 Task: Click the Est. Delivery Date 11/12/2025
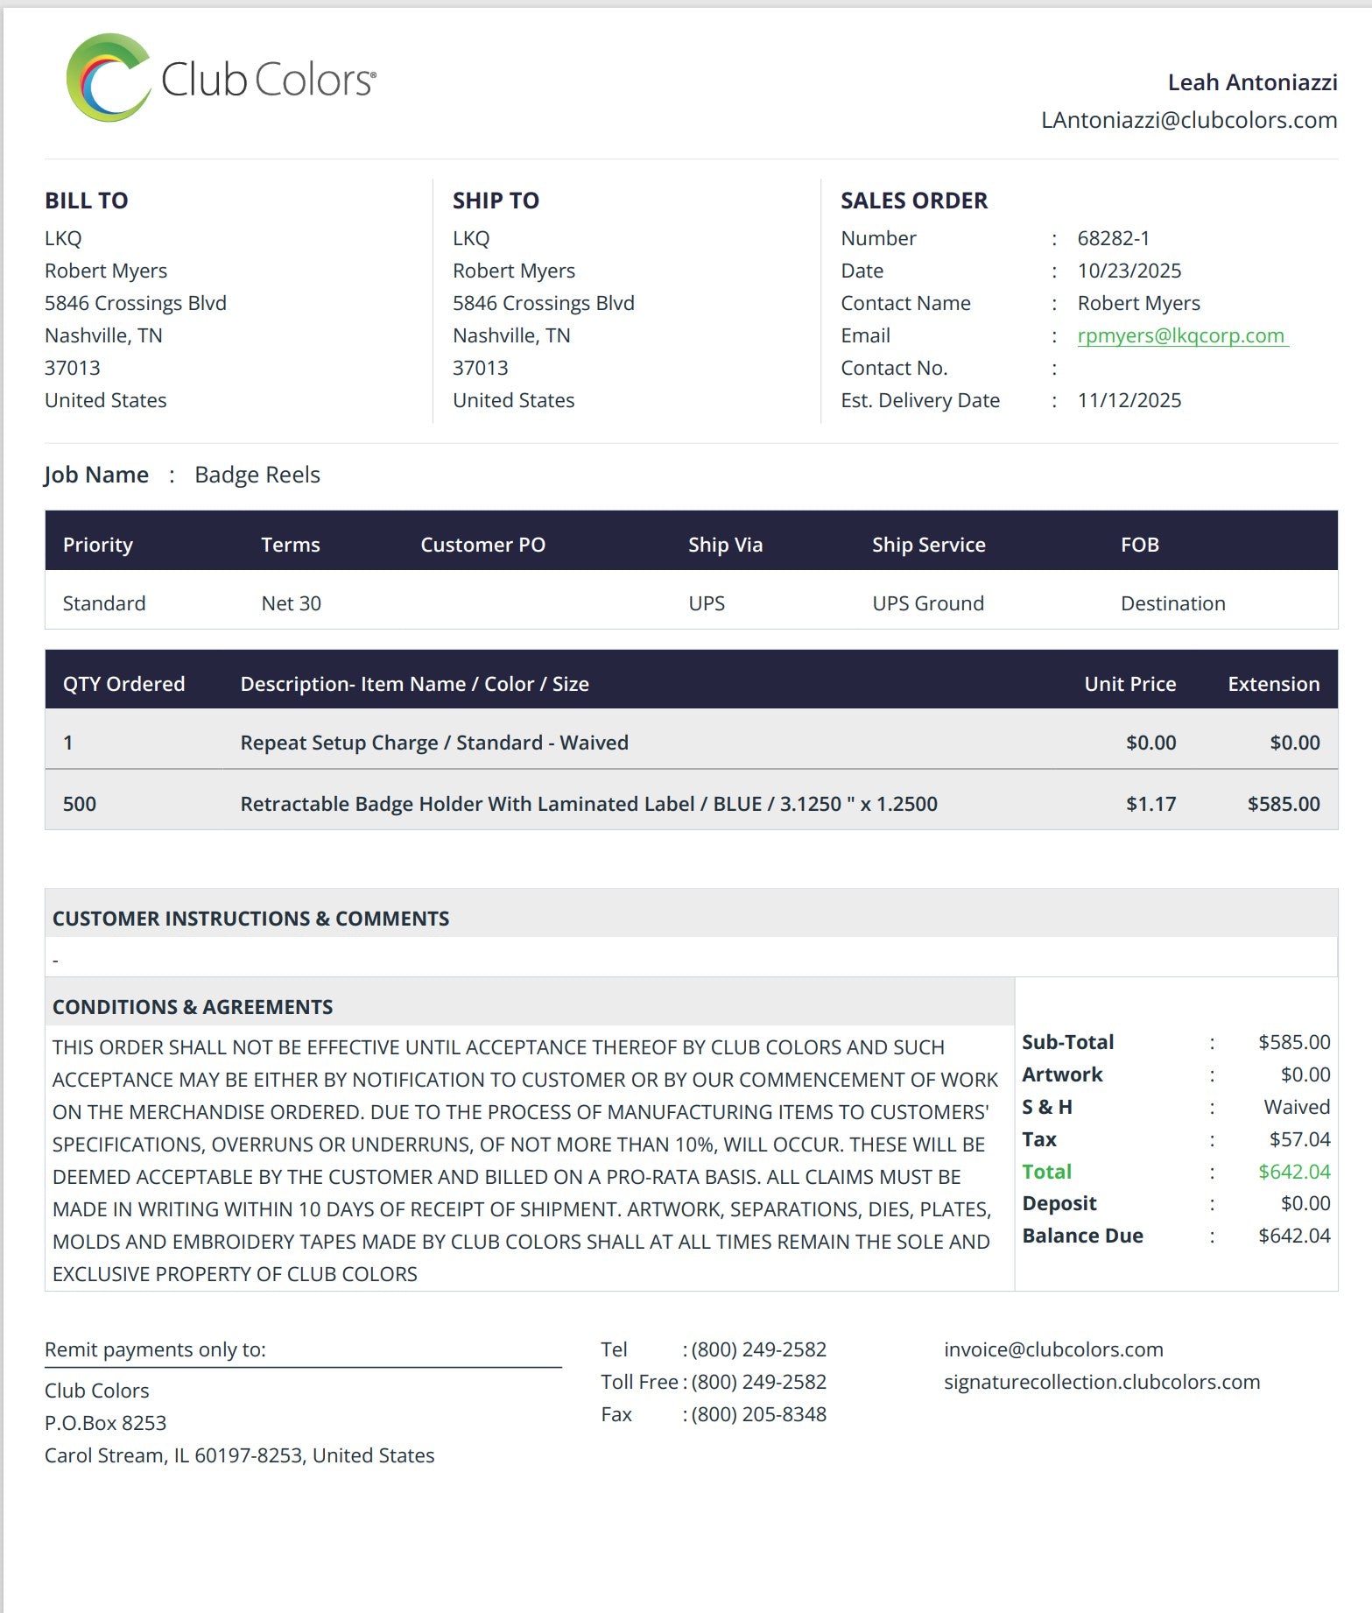1129,400
